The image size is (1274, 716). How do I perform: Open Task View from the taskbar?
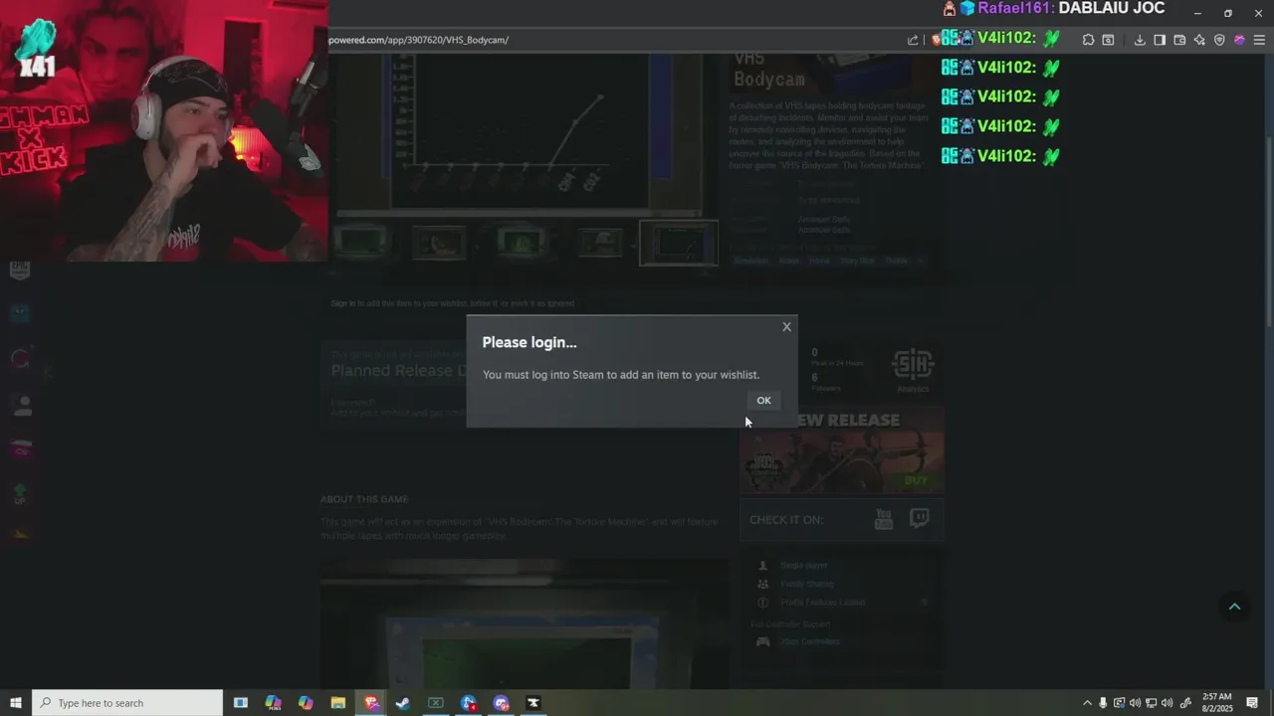coord(240,703)
